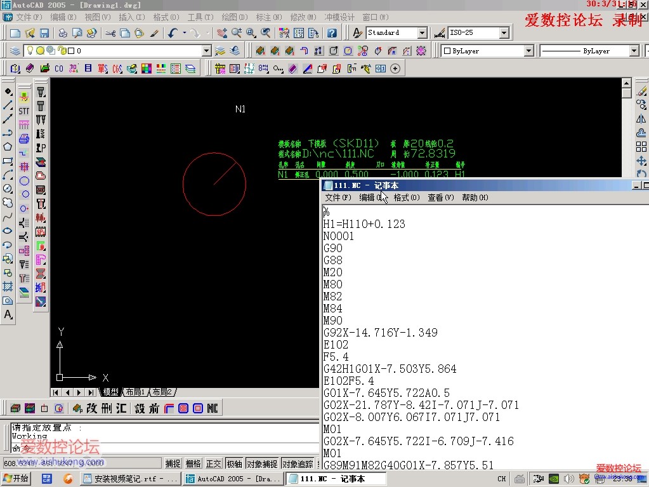Click the Move modify tool
The height and width of the screenshot is (487, 649).
click(x=641, y=161)
